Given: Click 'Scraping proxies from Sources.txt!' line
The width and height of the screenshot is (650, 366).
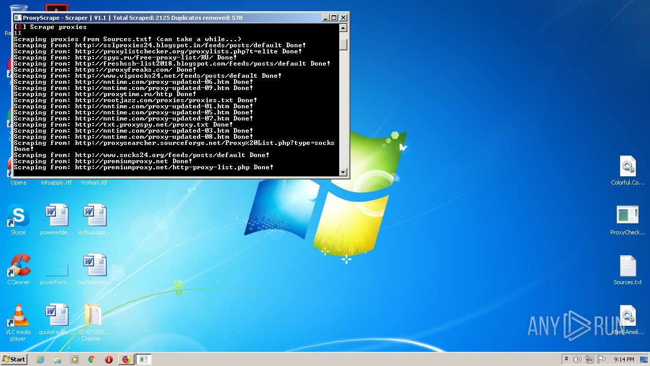Looking at the screenshot, I should click(x=127, y=39).
